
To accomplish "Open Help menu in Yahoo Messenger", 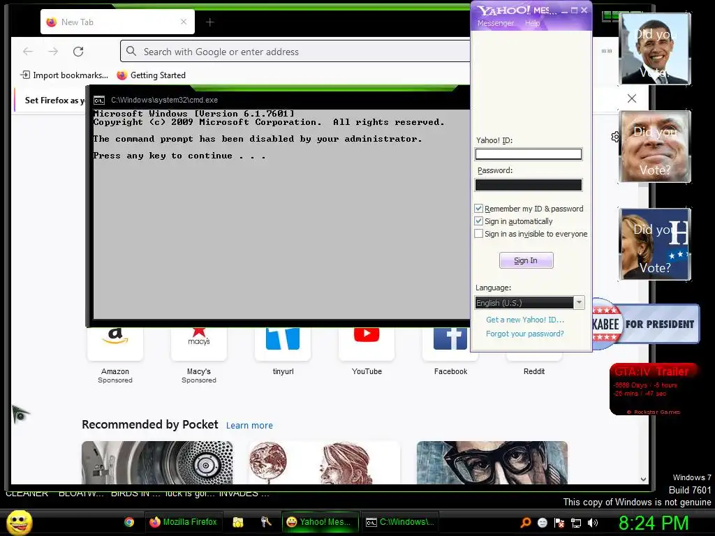I will (531, 23).
